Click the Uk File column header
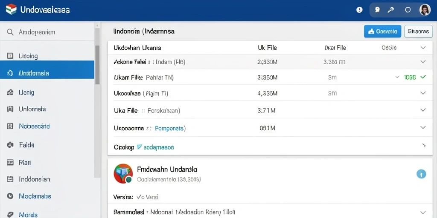Image resolution: width=437 pixels, height=218 pixels. coord(267,48)
